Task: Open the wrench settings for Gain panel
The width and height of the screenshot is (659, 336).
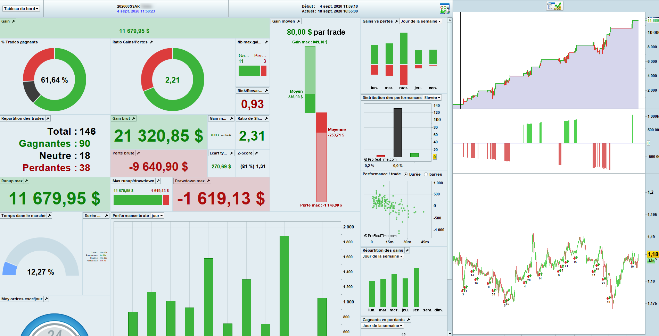Action: 14,21
